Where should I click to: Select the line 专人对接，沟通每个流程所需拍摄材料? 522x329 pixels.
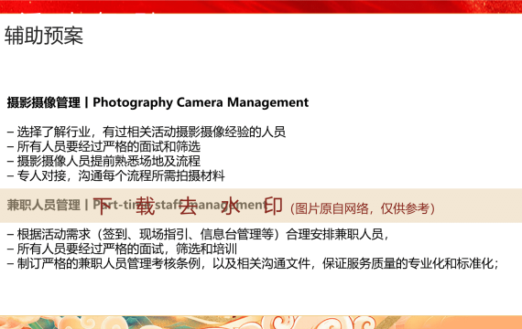116,175
